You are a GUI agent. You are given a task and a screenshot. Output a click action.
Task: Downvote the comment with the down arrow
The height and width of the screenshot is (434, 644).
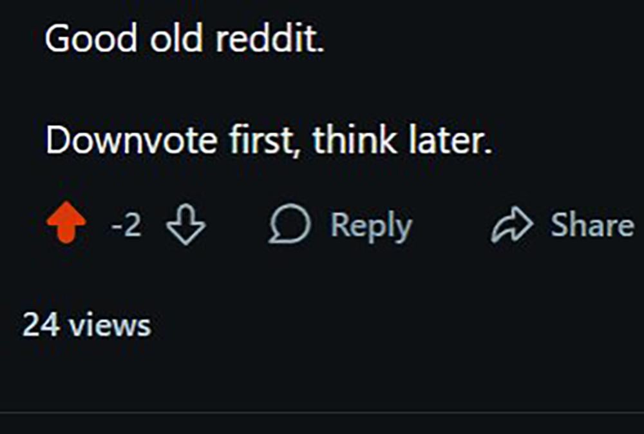click(185, 226)
